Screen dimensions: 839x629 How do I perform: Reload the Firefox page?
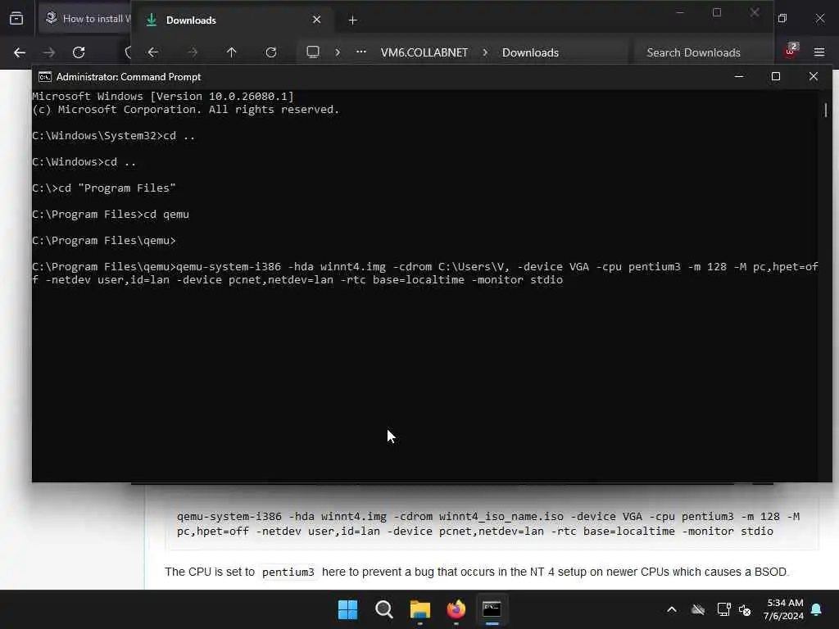click(79, 52)
